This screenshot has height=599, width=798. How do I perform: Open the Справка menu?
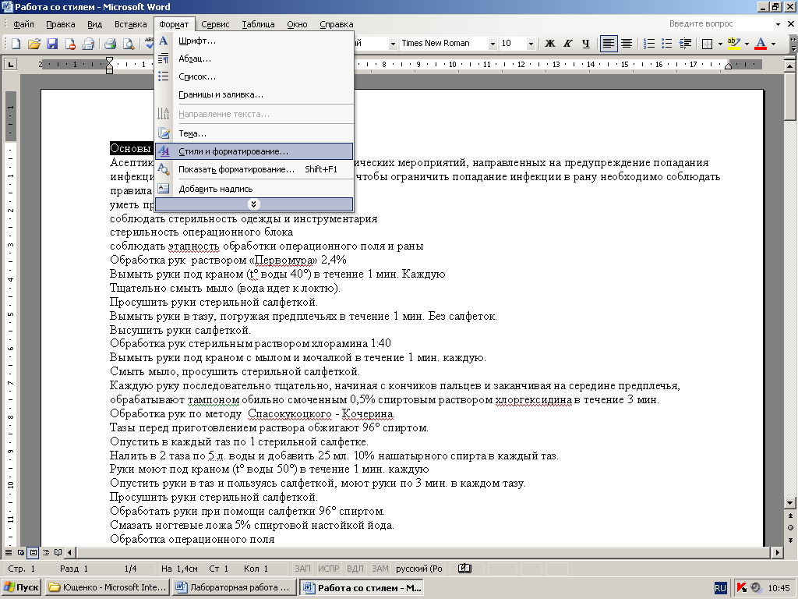(x=336, y=24)
